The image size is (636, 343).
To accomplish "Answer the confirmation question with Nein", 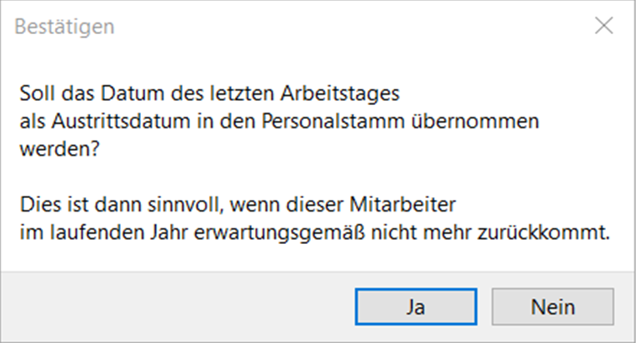I will click(553, 306).
